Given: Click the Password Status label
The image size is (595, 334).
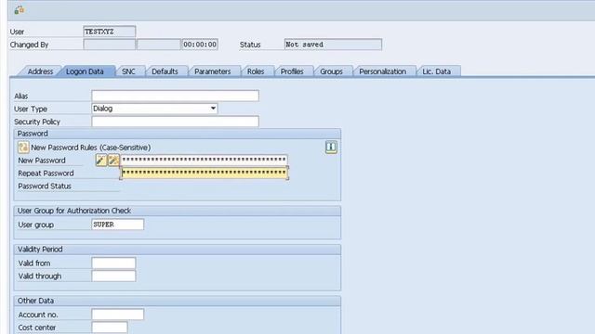Looking at the screenshot, I should [45, 186].
